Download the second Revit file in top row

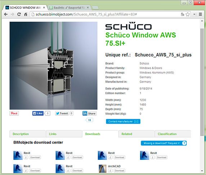point(77,157)
